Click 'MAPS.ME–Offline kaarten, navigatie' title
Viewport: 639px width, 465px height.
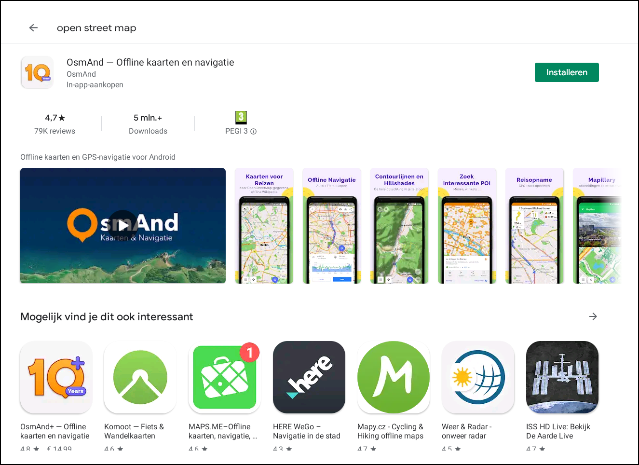(x=223, y=431)
